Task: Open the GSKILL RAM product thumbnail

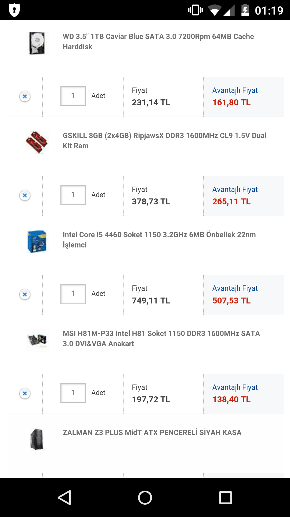Action: click(x=37, y=142)
